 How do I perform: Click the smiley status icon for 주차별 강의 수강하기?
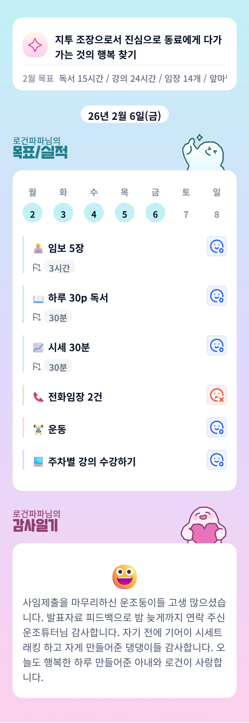(x=216, y=460)
